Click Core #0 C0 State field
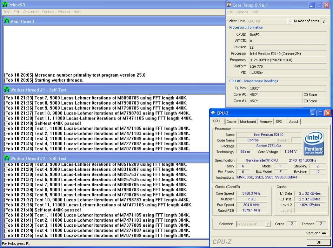The image size is (333, 248). (315, 94)
